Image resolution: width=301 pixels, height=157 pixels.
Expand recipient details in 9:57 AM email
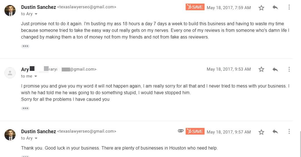click(36, 138)
